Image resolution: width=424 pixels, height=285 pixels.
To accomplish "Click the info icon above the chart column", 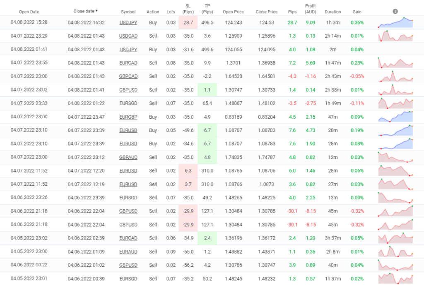I will click(395, 11).
